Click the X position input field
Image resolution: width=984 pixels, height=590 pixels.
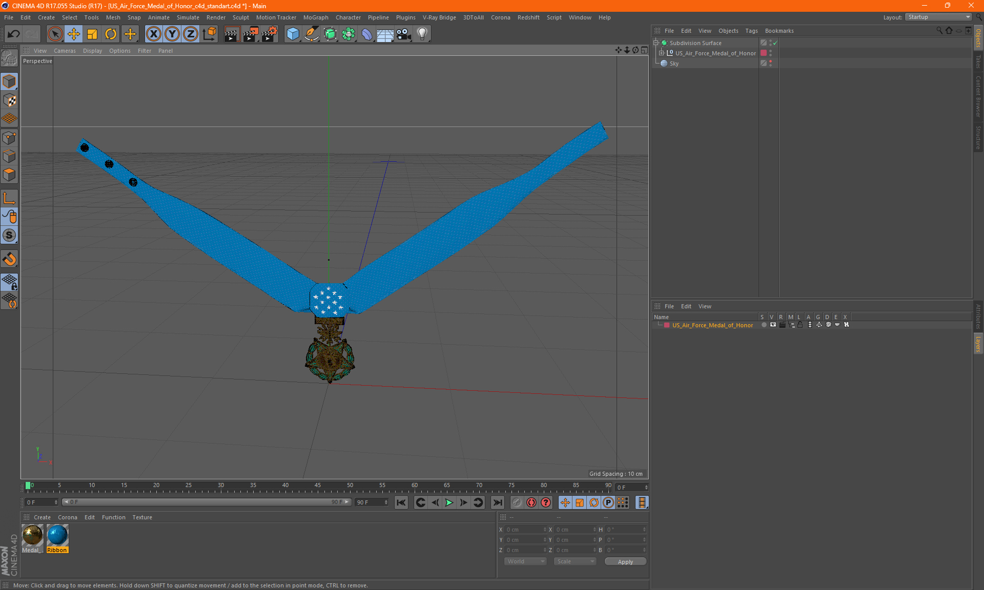click(x=525, y=530)
